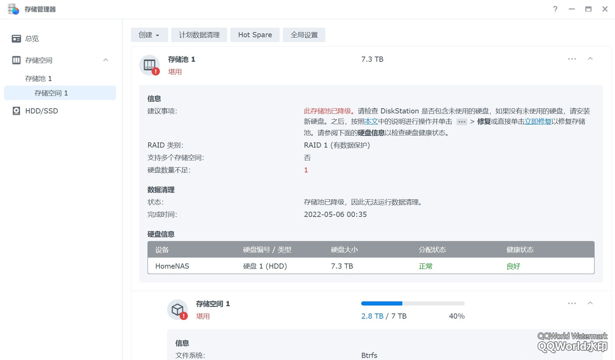The width and height of the screenshot is (615, 360).
Task: Open the 创建 dropdown button
Action: point(149,35)
